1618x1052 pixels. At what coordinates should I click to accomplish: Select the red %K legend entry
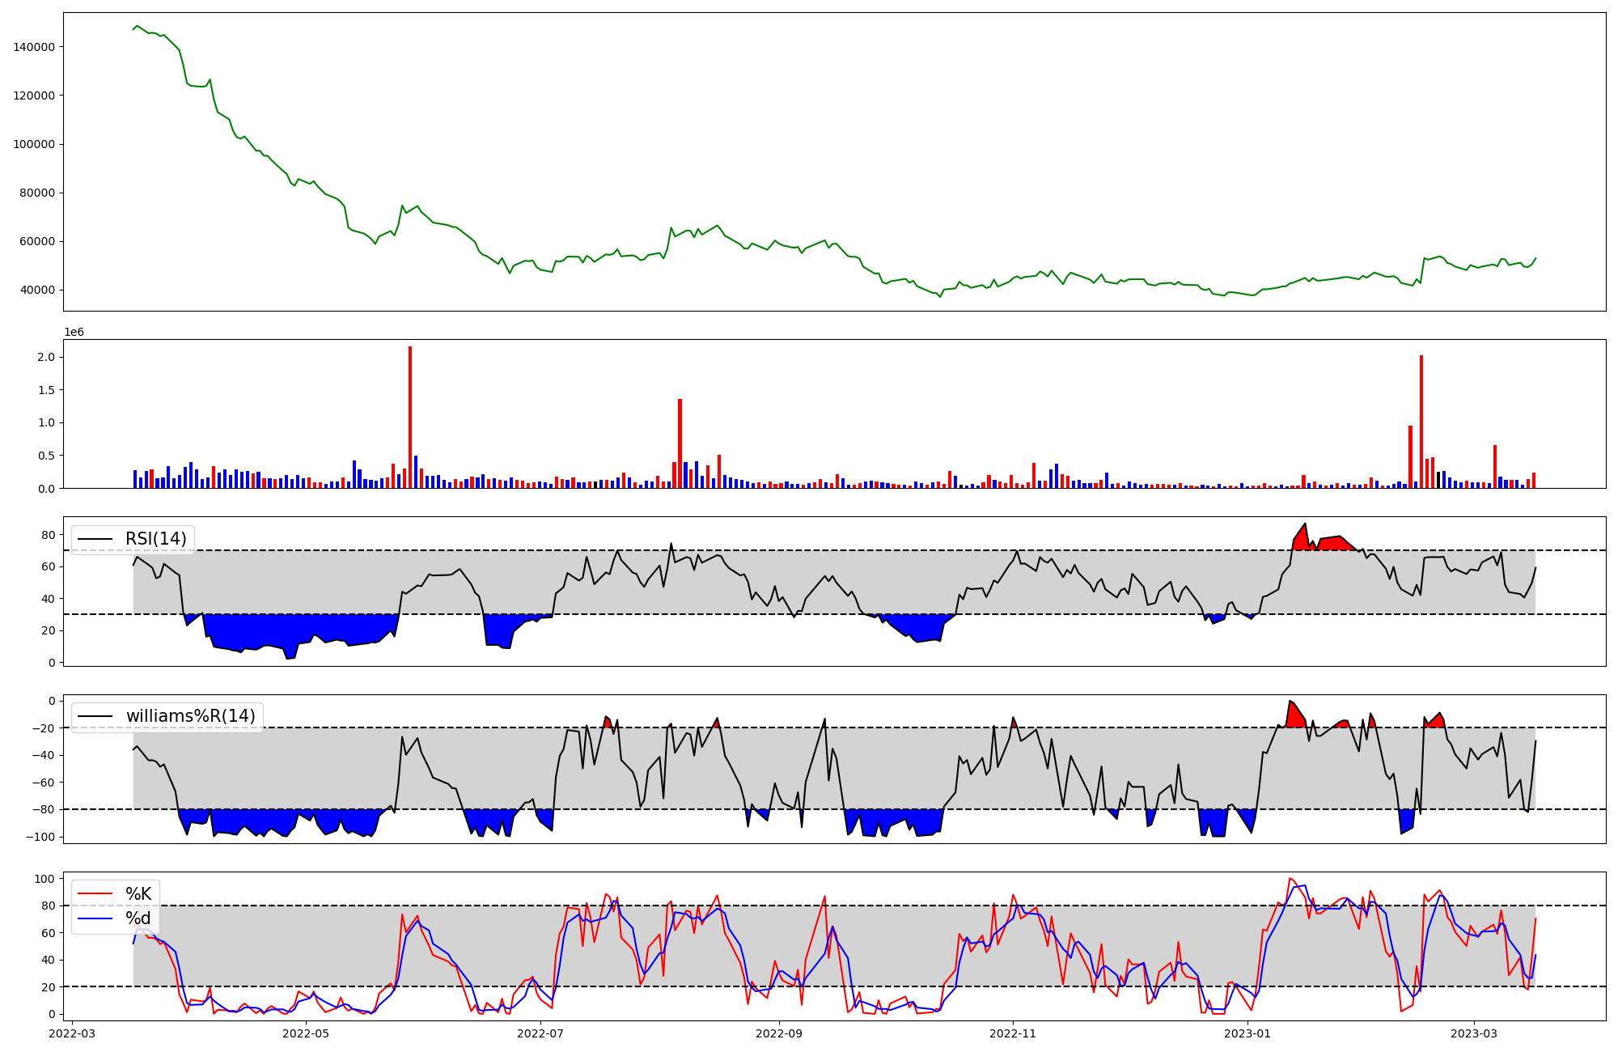(x=138, y=894)
